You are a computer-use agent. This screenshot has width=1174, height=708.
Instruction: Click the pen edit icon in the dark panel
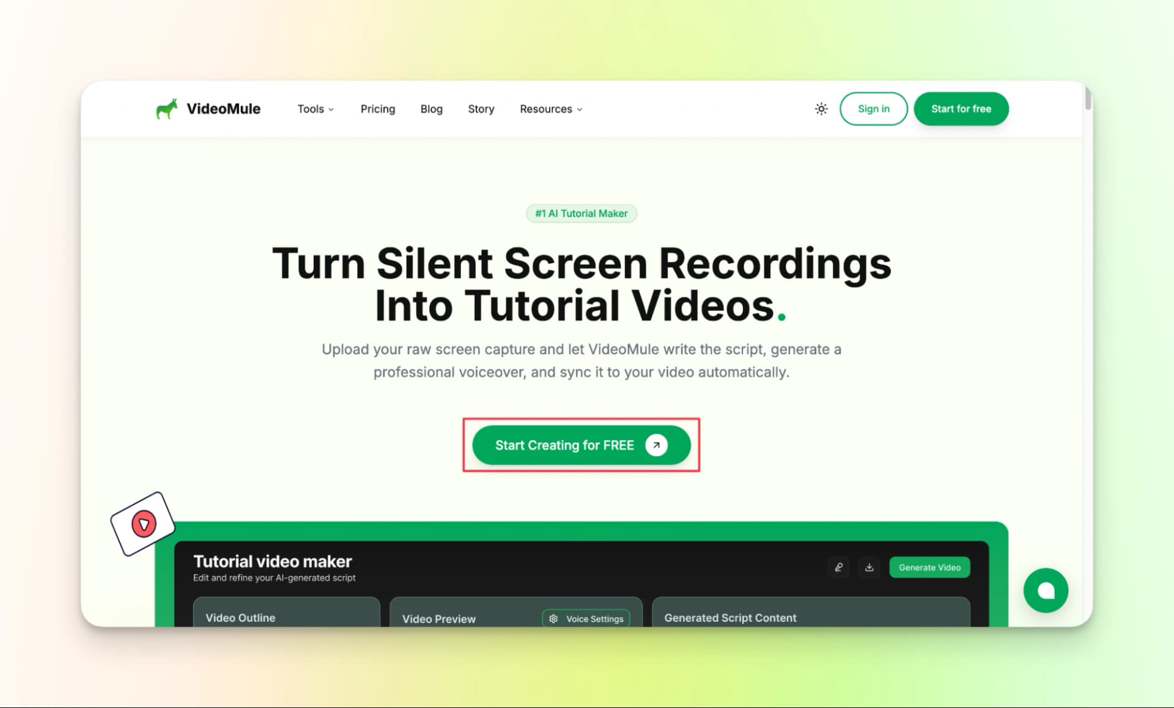[x=838, y=567]
